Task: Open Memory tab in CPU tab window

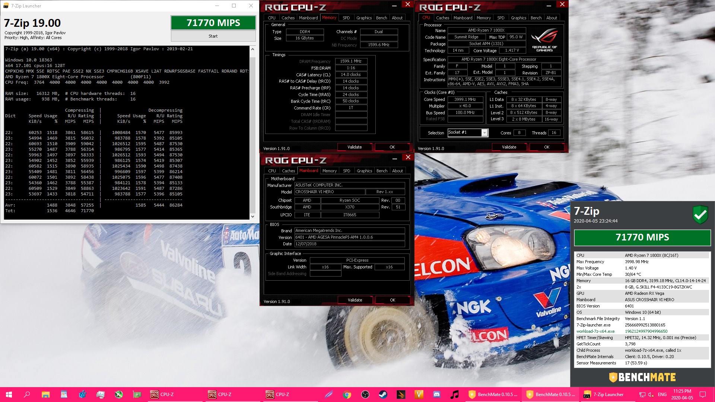Action: pos(483,18)
